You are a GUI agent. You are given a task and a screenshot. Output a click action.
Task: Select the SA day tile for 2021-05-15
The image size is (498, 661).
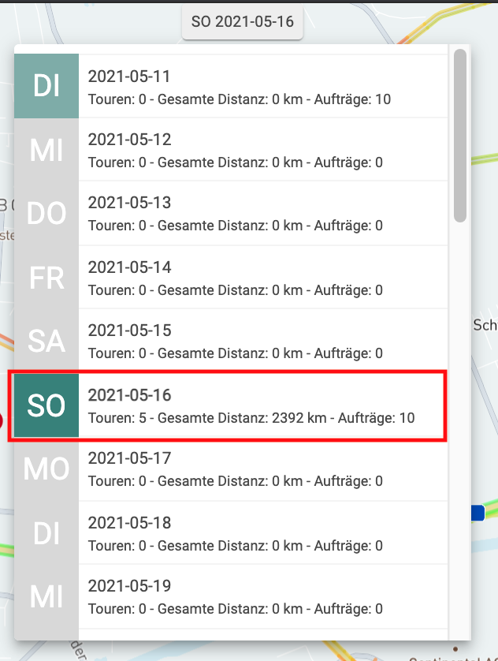tap(46, 341)
